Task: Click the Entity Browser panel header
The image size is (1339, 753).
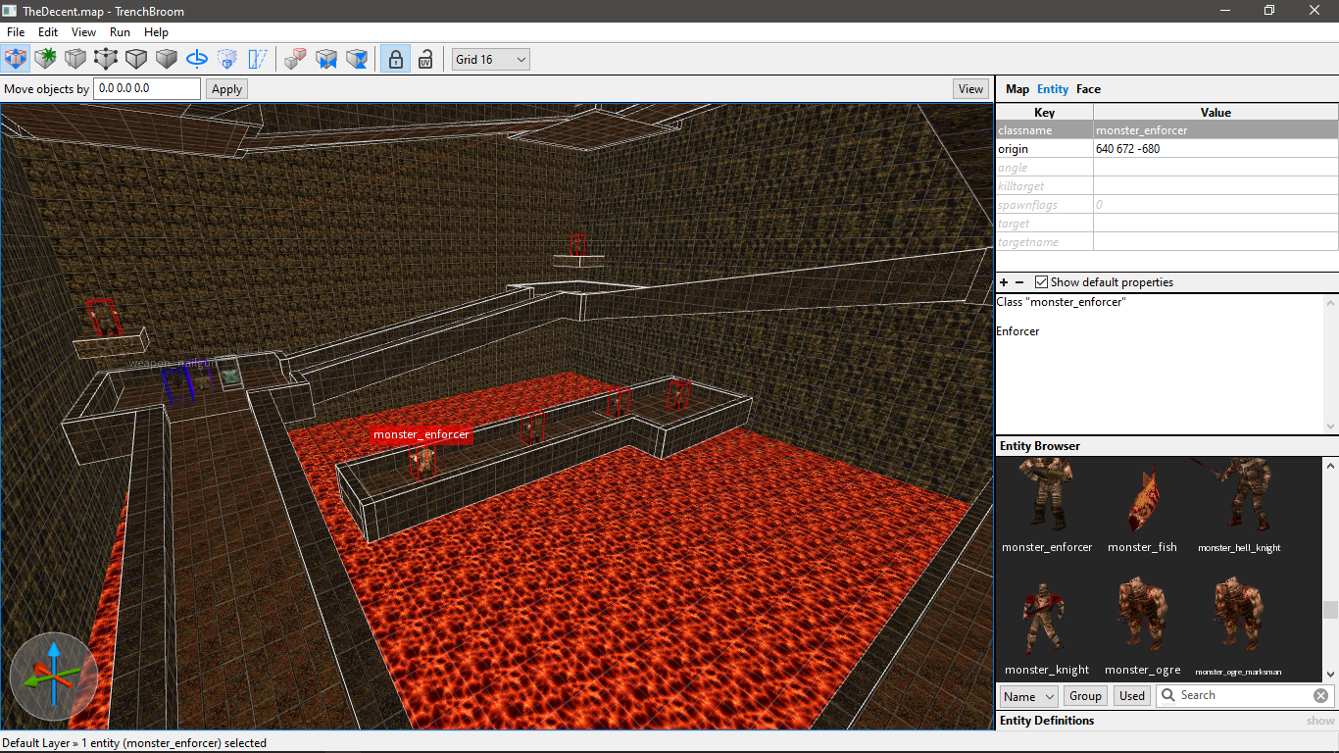Action: (x=1166, y=446)
